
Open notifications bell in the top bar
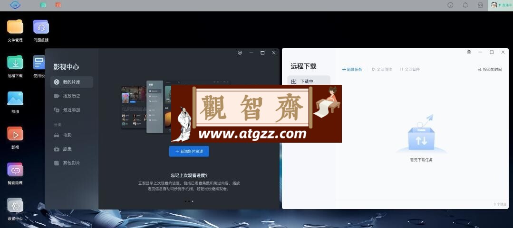tap(465, 5)
